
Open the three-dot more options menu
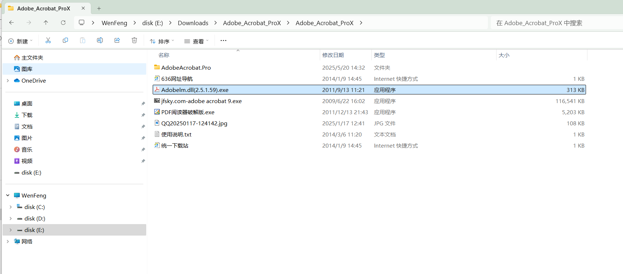[x=223, y=41]
